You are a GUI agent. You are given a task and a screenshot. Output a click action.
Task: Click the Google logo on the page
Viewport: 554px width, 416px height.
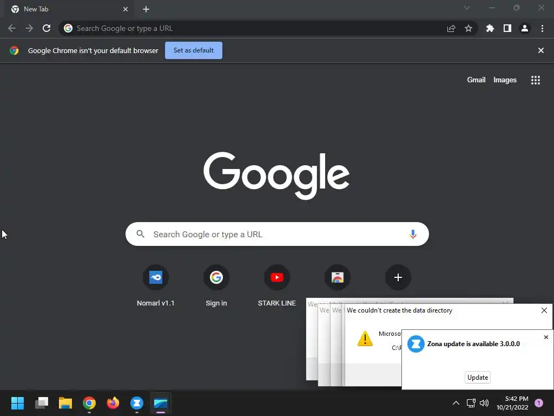coord(276,175)
